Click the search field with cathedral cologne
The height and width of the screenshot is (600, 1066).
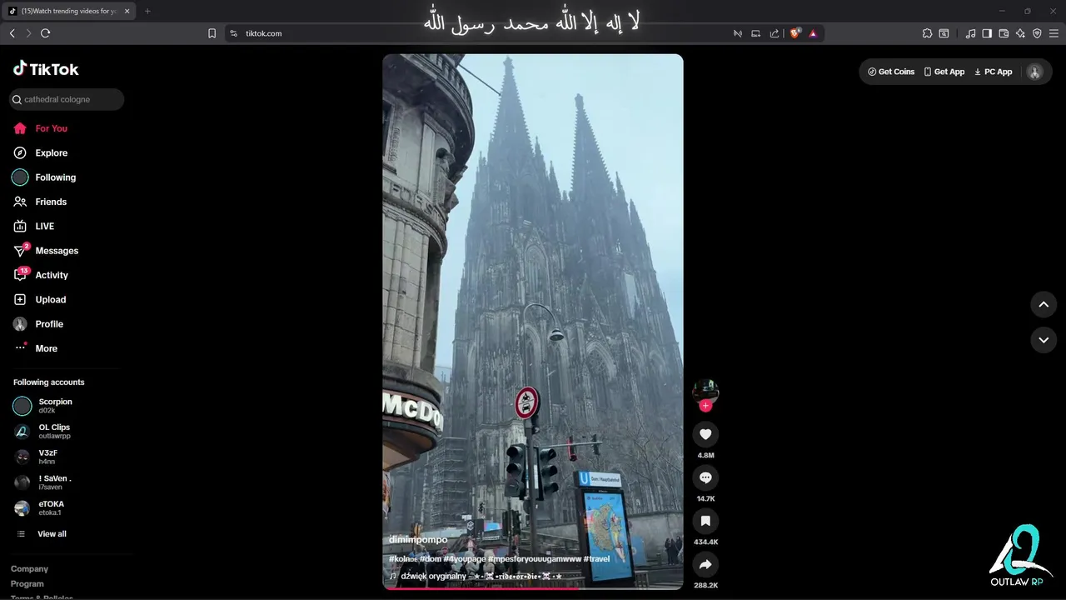point(67,99)
